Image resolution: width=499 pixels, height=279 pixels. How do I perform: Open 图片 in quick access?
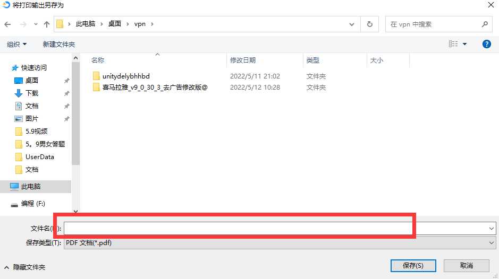click(32, 118)
